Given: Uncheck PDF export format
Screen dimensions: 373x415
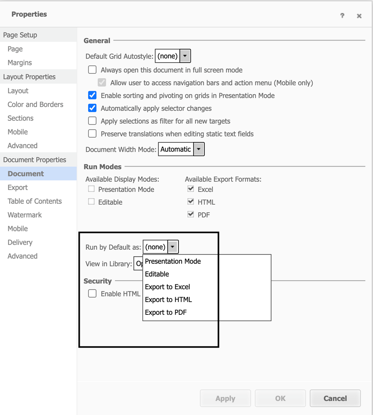Looking at the screenshot, I should click(x=190, y=214).
